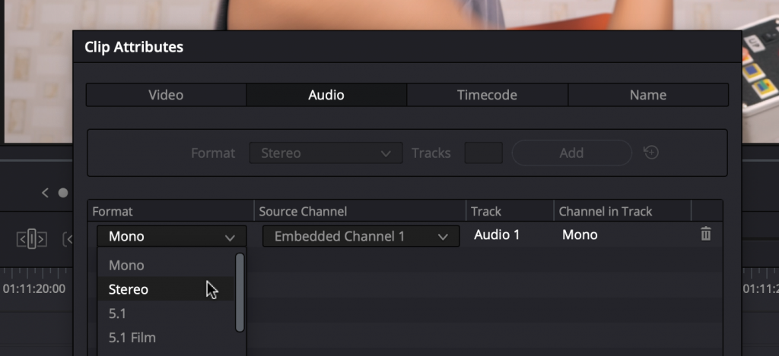Open the Mono format dropdown in the track row
The width and height of the screenshot is (779, 356).
click(171, 237)
